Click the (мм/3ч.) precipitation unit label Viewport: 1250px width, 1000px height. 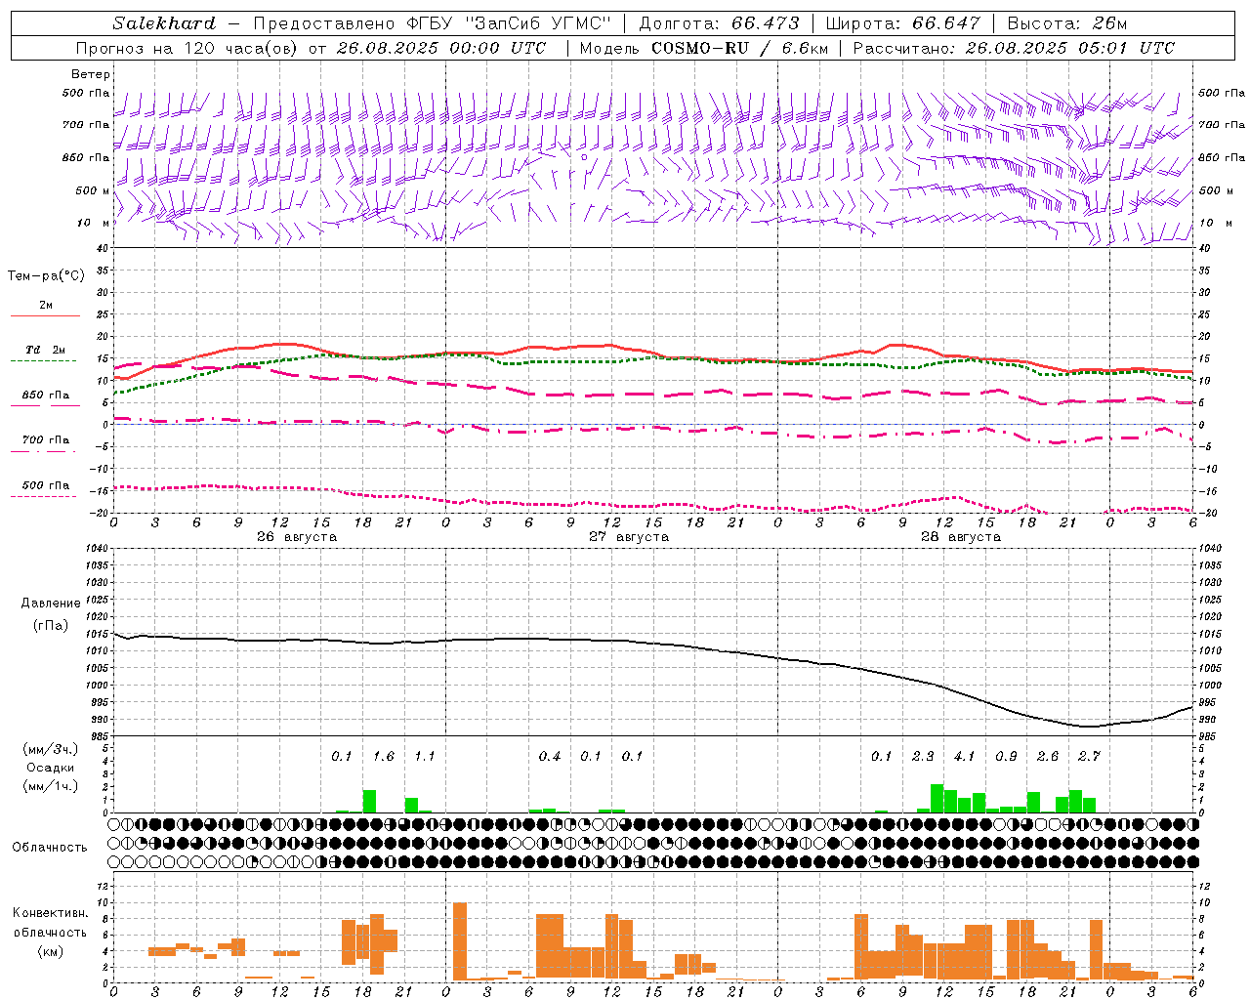pyautogui.click(x=51, y=749)
